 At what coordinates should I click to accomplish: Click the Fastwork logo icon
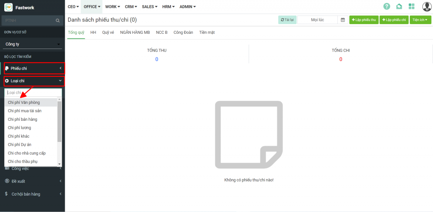tap(8, 7)
